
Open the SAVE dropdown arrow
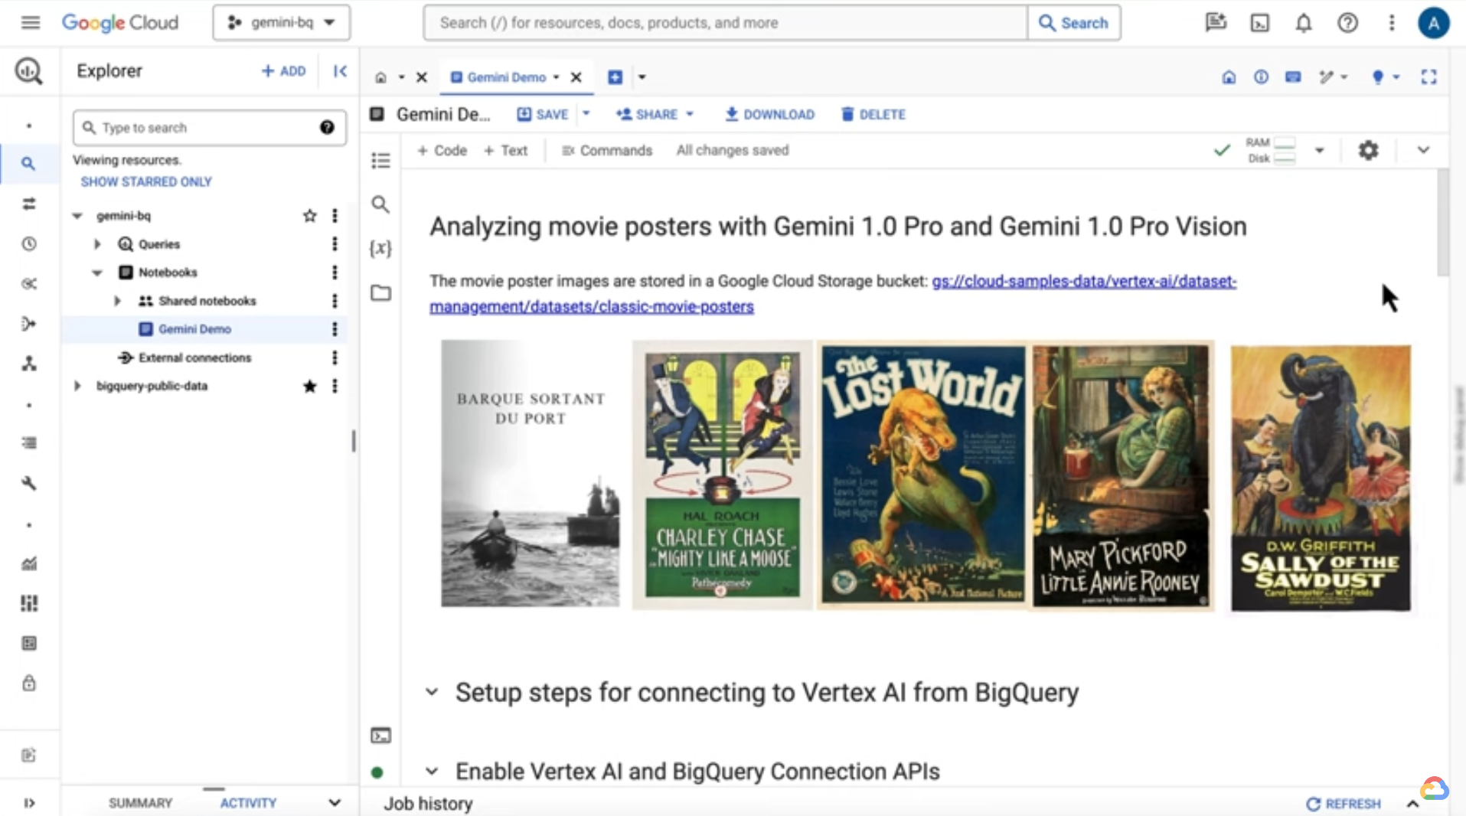586,114
